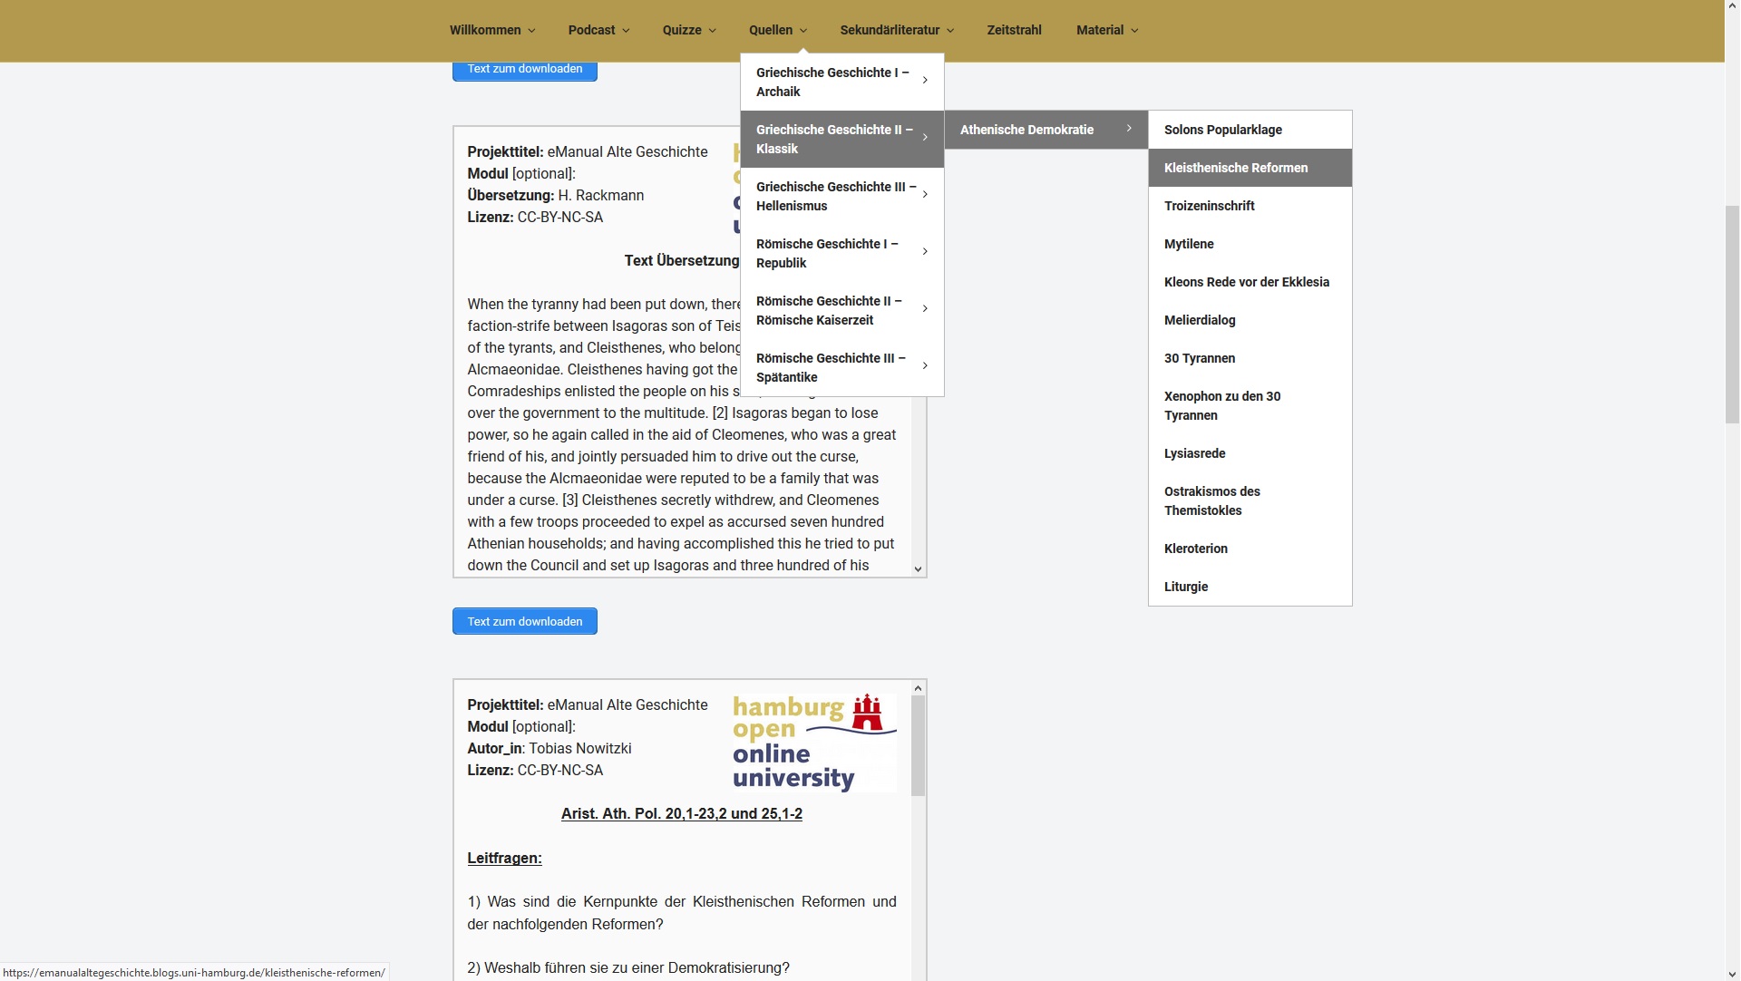The width and height of the screenshot is (1741, 981).
Task: Click the Zeitstrahl menu item
Action: [1014, 30]
